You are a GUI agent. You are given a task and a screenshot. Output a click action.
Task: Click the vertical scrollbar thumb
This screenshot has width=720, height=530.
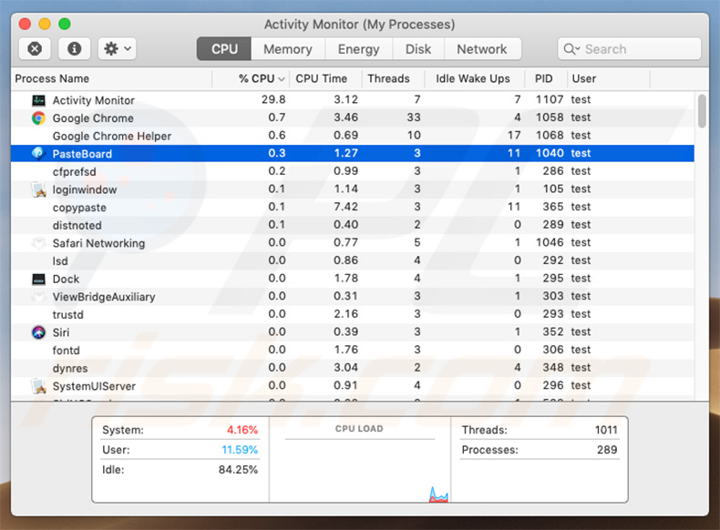pos(702,110)
